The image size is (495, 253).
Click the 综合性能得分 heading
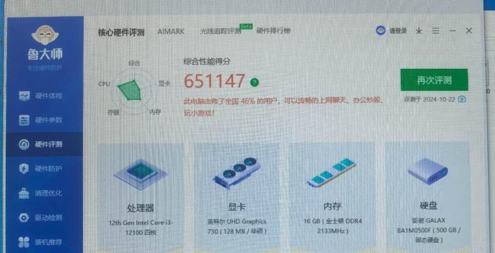click(x=207, y=61)
